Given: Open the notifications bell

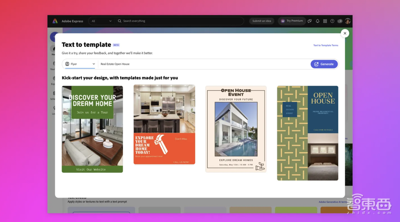Looking at the screenshot, I should point(318,21).
